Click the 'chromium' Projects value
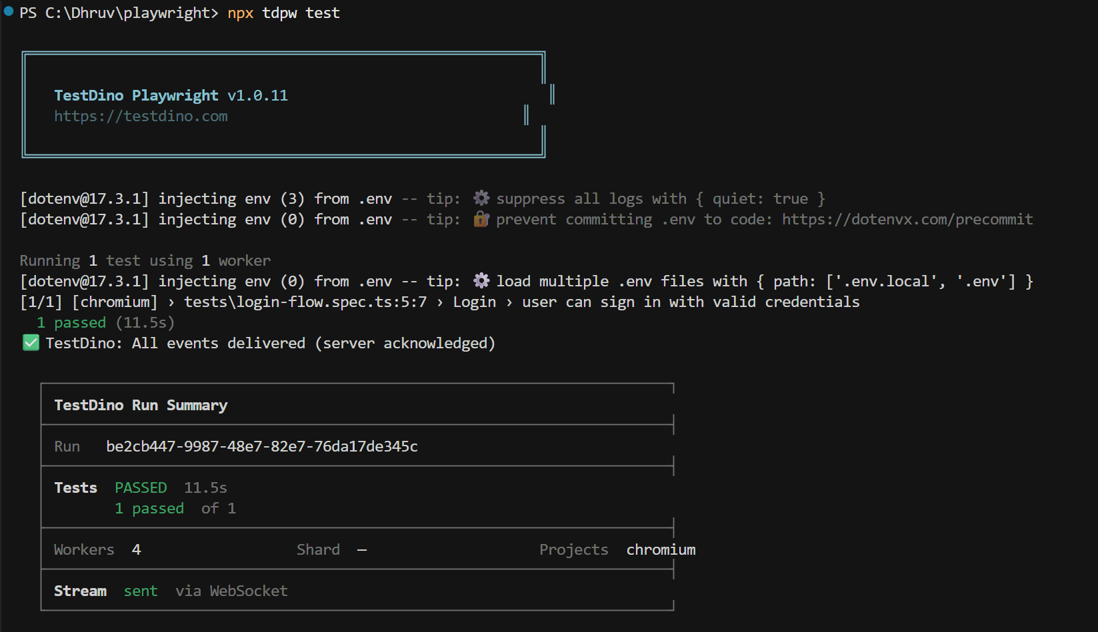 pos(660,550)
